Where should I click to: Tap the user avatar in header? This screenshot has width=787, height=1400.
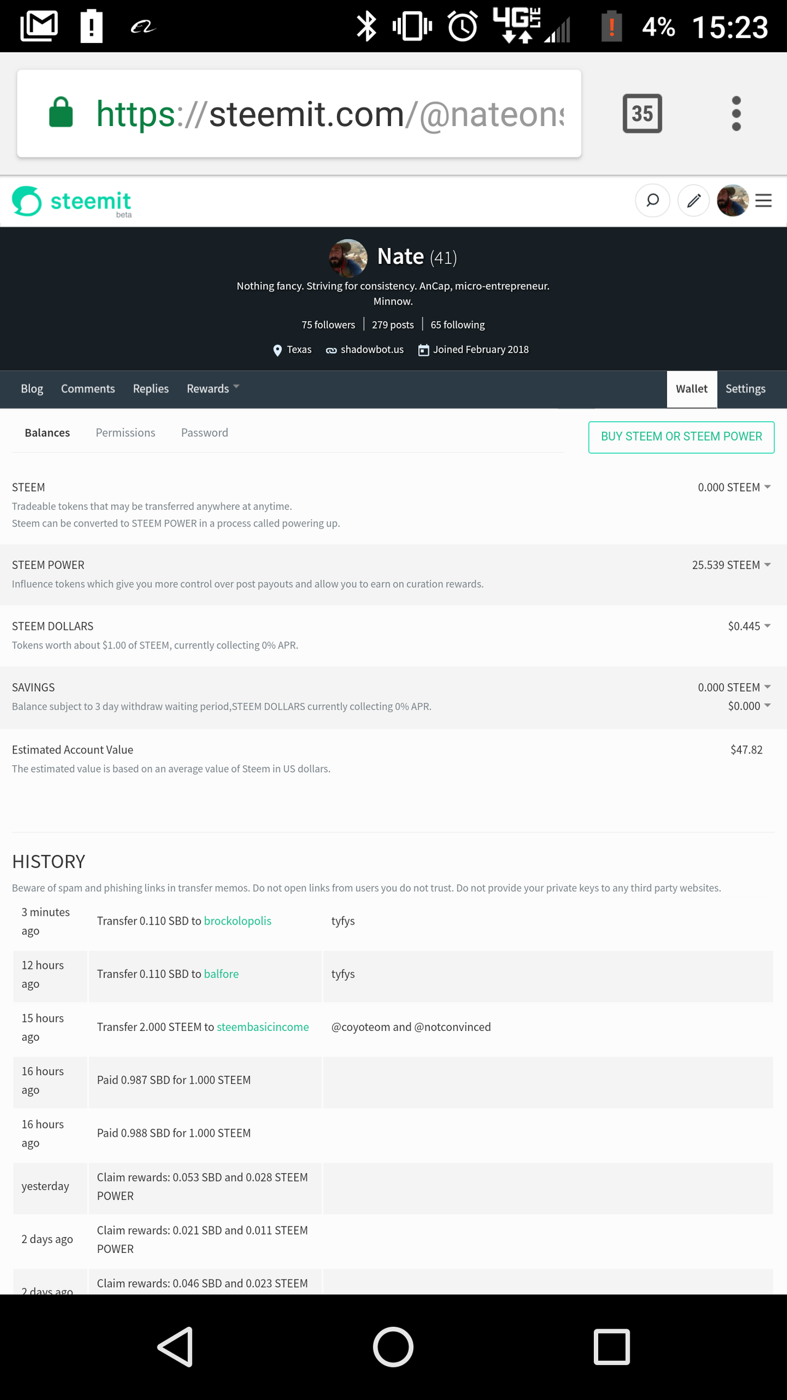(733, 201)
